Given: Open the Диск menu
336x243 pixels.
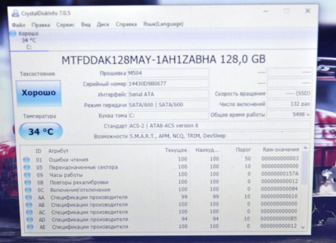Looking at the screenshot, I should tap(103, 24).
